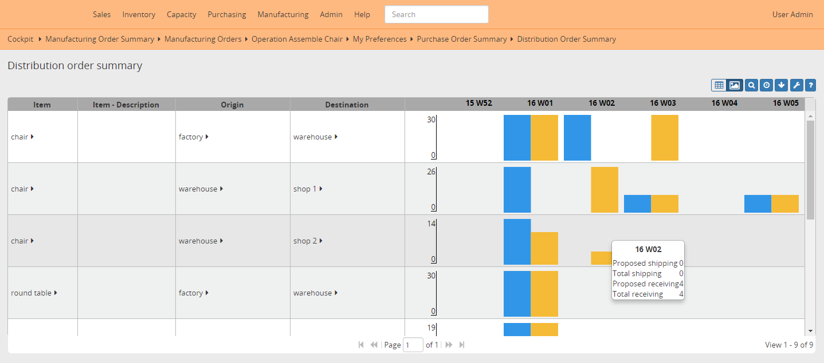The height and width of the screenshot is (363, 824).
Task: Switch to table view mode
Action: pos(719,85)
